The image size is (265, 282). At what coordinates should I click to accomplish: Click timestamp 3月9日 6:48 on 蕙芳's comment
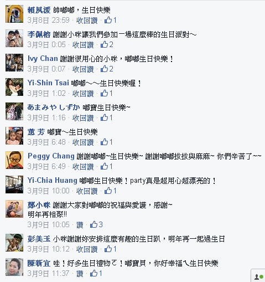pos(46,142)
